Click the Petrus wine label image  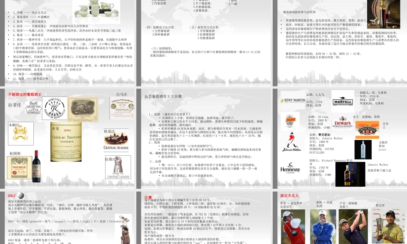pyautogui.click(x=20, y=168)
